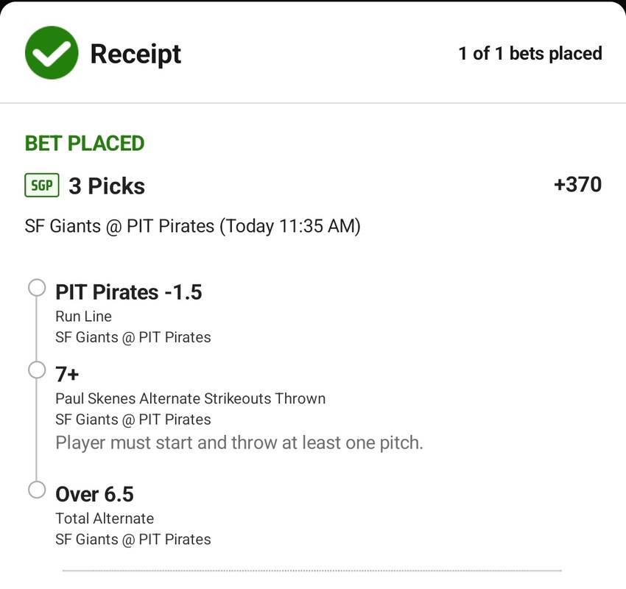Click the 7+ pick title
Image resolution: width=626 pixels, height=589 pixels.
[x=67, y=374]
